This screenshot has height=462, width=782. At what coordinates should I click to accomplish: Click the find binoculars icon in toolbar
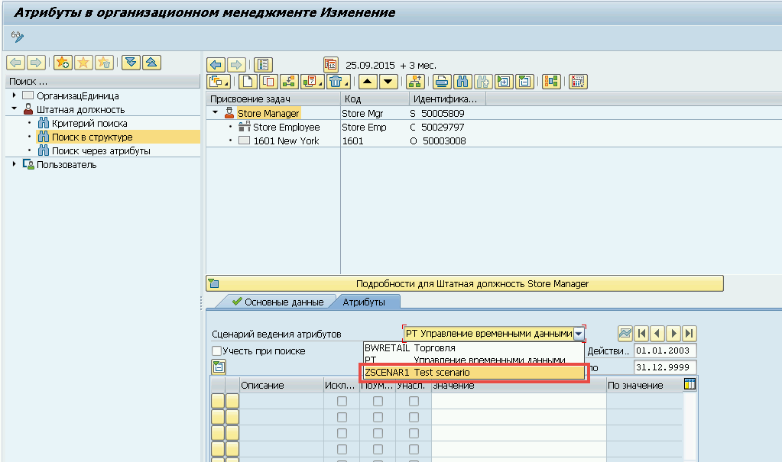coord(462,81)
